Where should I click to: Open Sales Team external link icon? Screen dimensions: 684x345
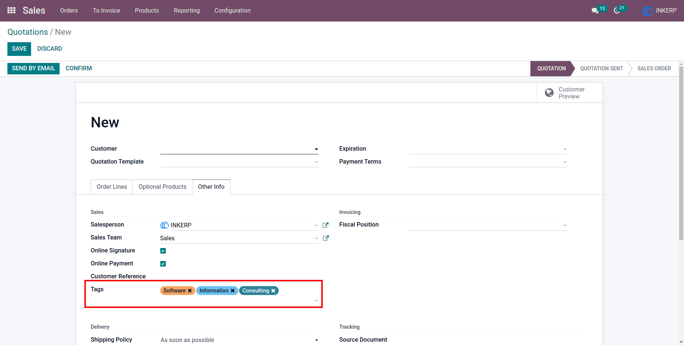tap(326, 238)
